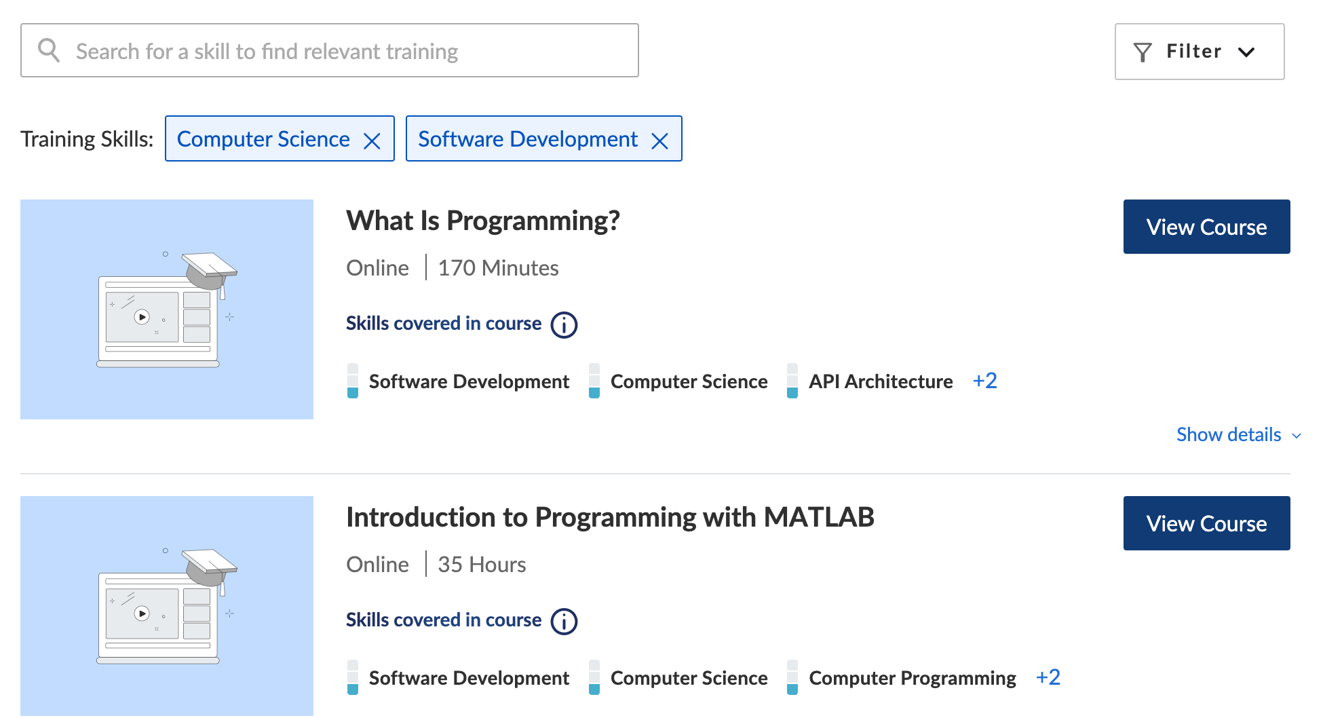The height and width of the screenshot is (718, 1323).
Task: Open skills info icon for What Is Programming?
Action: [x=564, y=325]
